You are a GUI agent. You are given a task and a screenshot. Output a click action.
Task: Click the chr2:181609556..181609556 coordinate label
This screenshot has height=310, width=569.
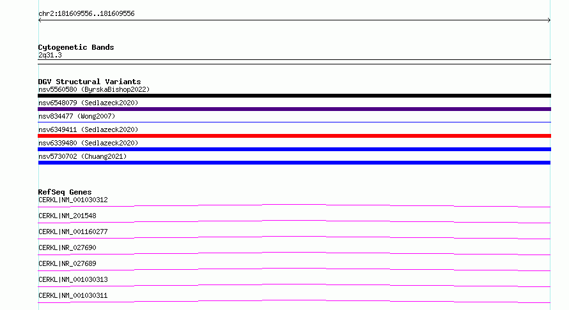point(86,14)
